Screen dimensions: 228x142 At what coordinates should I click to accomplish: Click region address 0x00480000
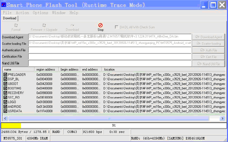(44, 88)
